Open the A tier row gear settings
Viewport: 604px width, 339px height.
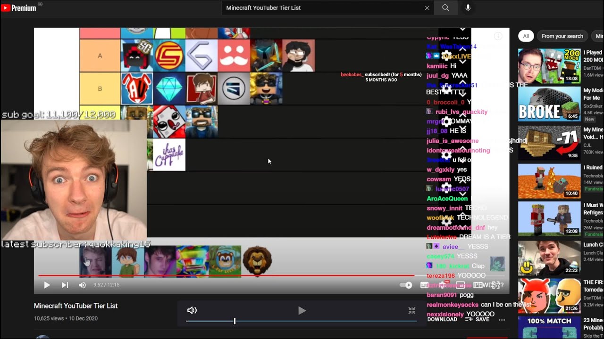446,56
